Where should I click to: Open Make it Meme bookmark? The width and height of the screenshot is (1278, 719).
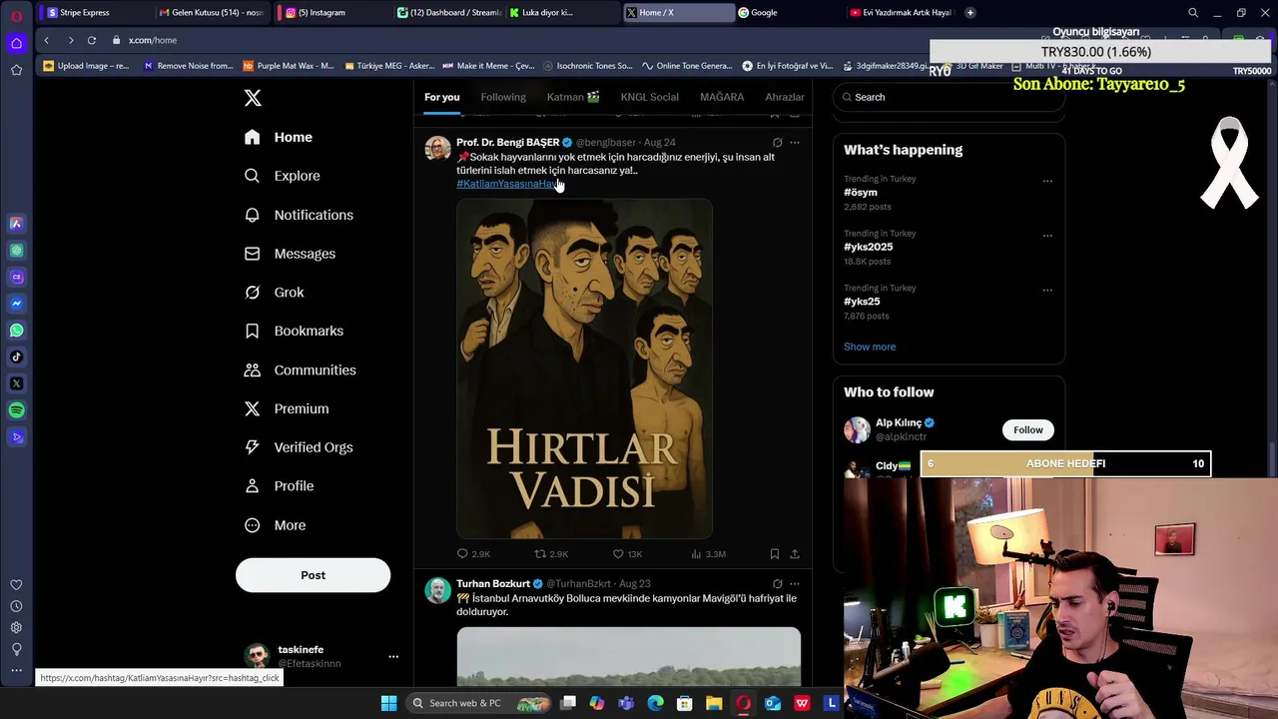[x=488, y=66]
